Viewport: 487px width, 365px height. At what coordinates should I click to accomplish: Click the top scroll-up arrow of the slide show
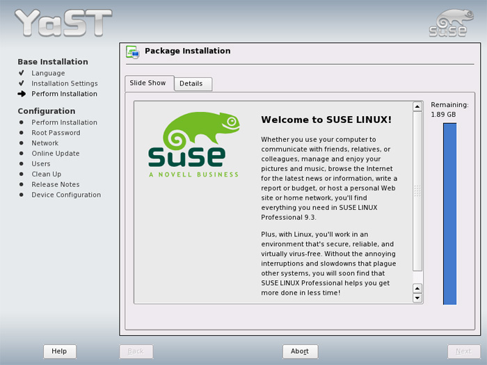[417, 107]
